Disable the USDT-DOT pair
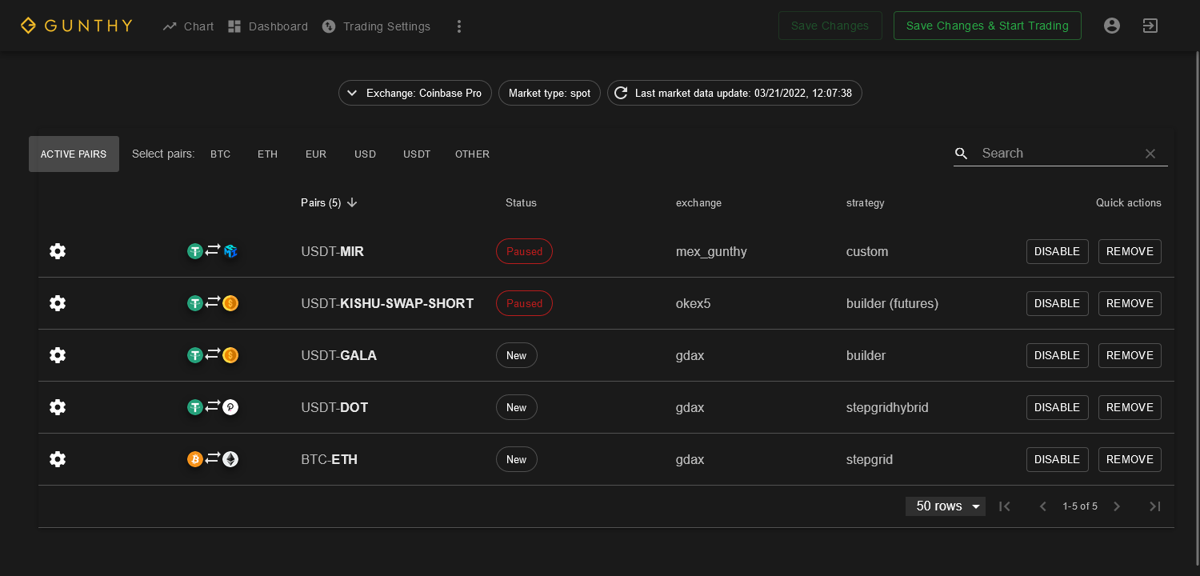Viewport: 1200px width, 576px height. [1057, 407]
